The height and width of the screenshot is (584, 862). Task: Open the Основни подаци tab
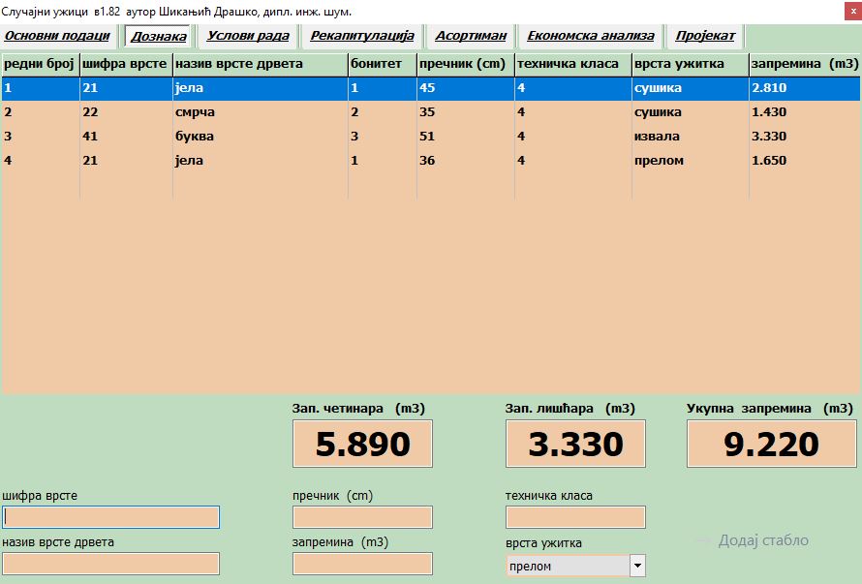point(58,36)
